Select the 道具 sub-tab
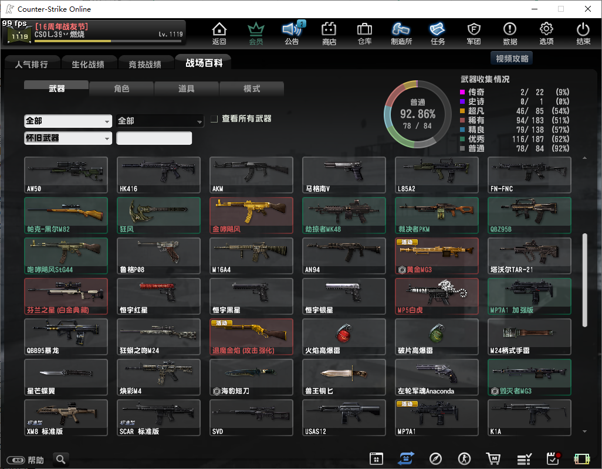The width and height of the screenshot is (602, 469). [186, 89]
